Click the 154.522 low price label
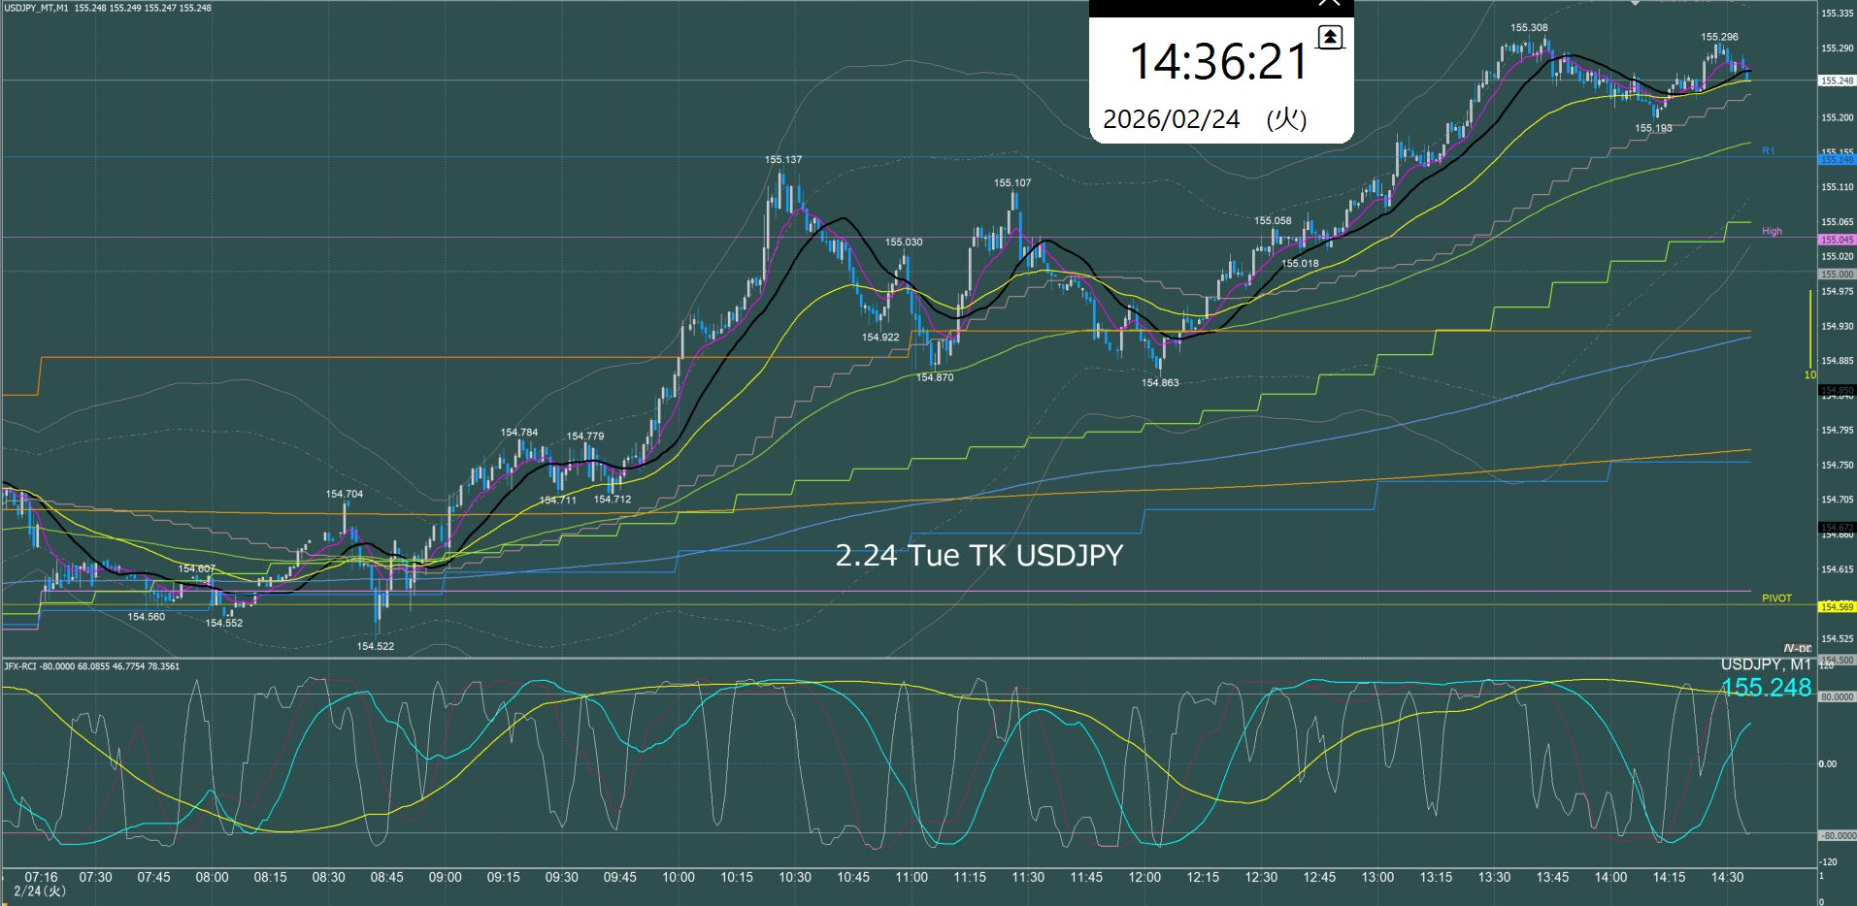The height and width of the screenshot is (906, 1857). (x=375, y=646)
